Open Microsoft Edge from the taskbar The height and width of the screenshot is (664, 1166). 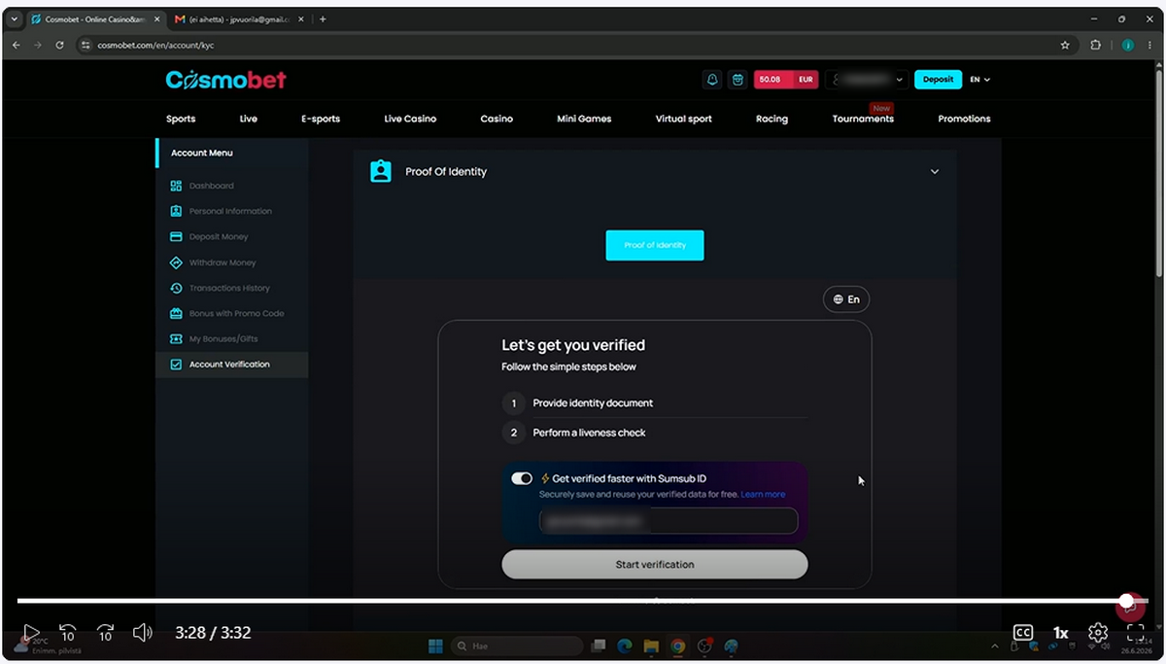[625, 646]
